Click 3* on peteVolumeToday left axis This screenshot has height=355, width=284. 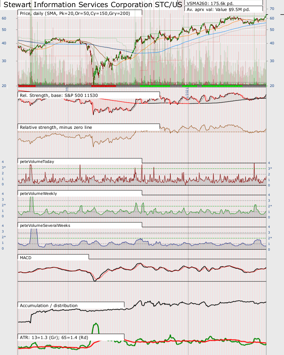(4, 167)
